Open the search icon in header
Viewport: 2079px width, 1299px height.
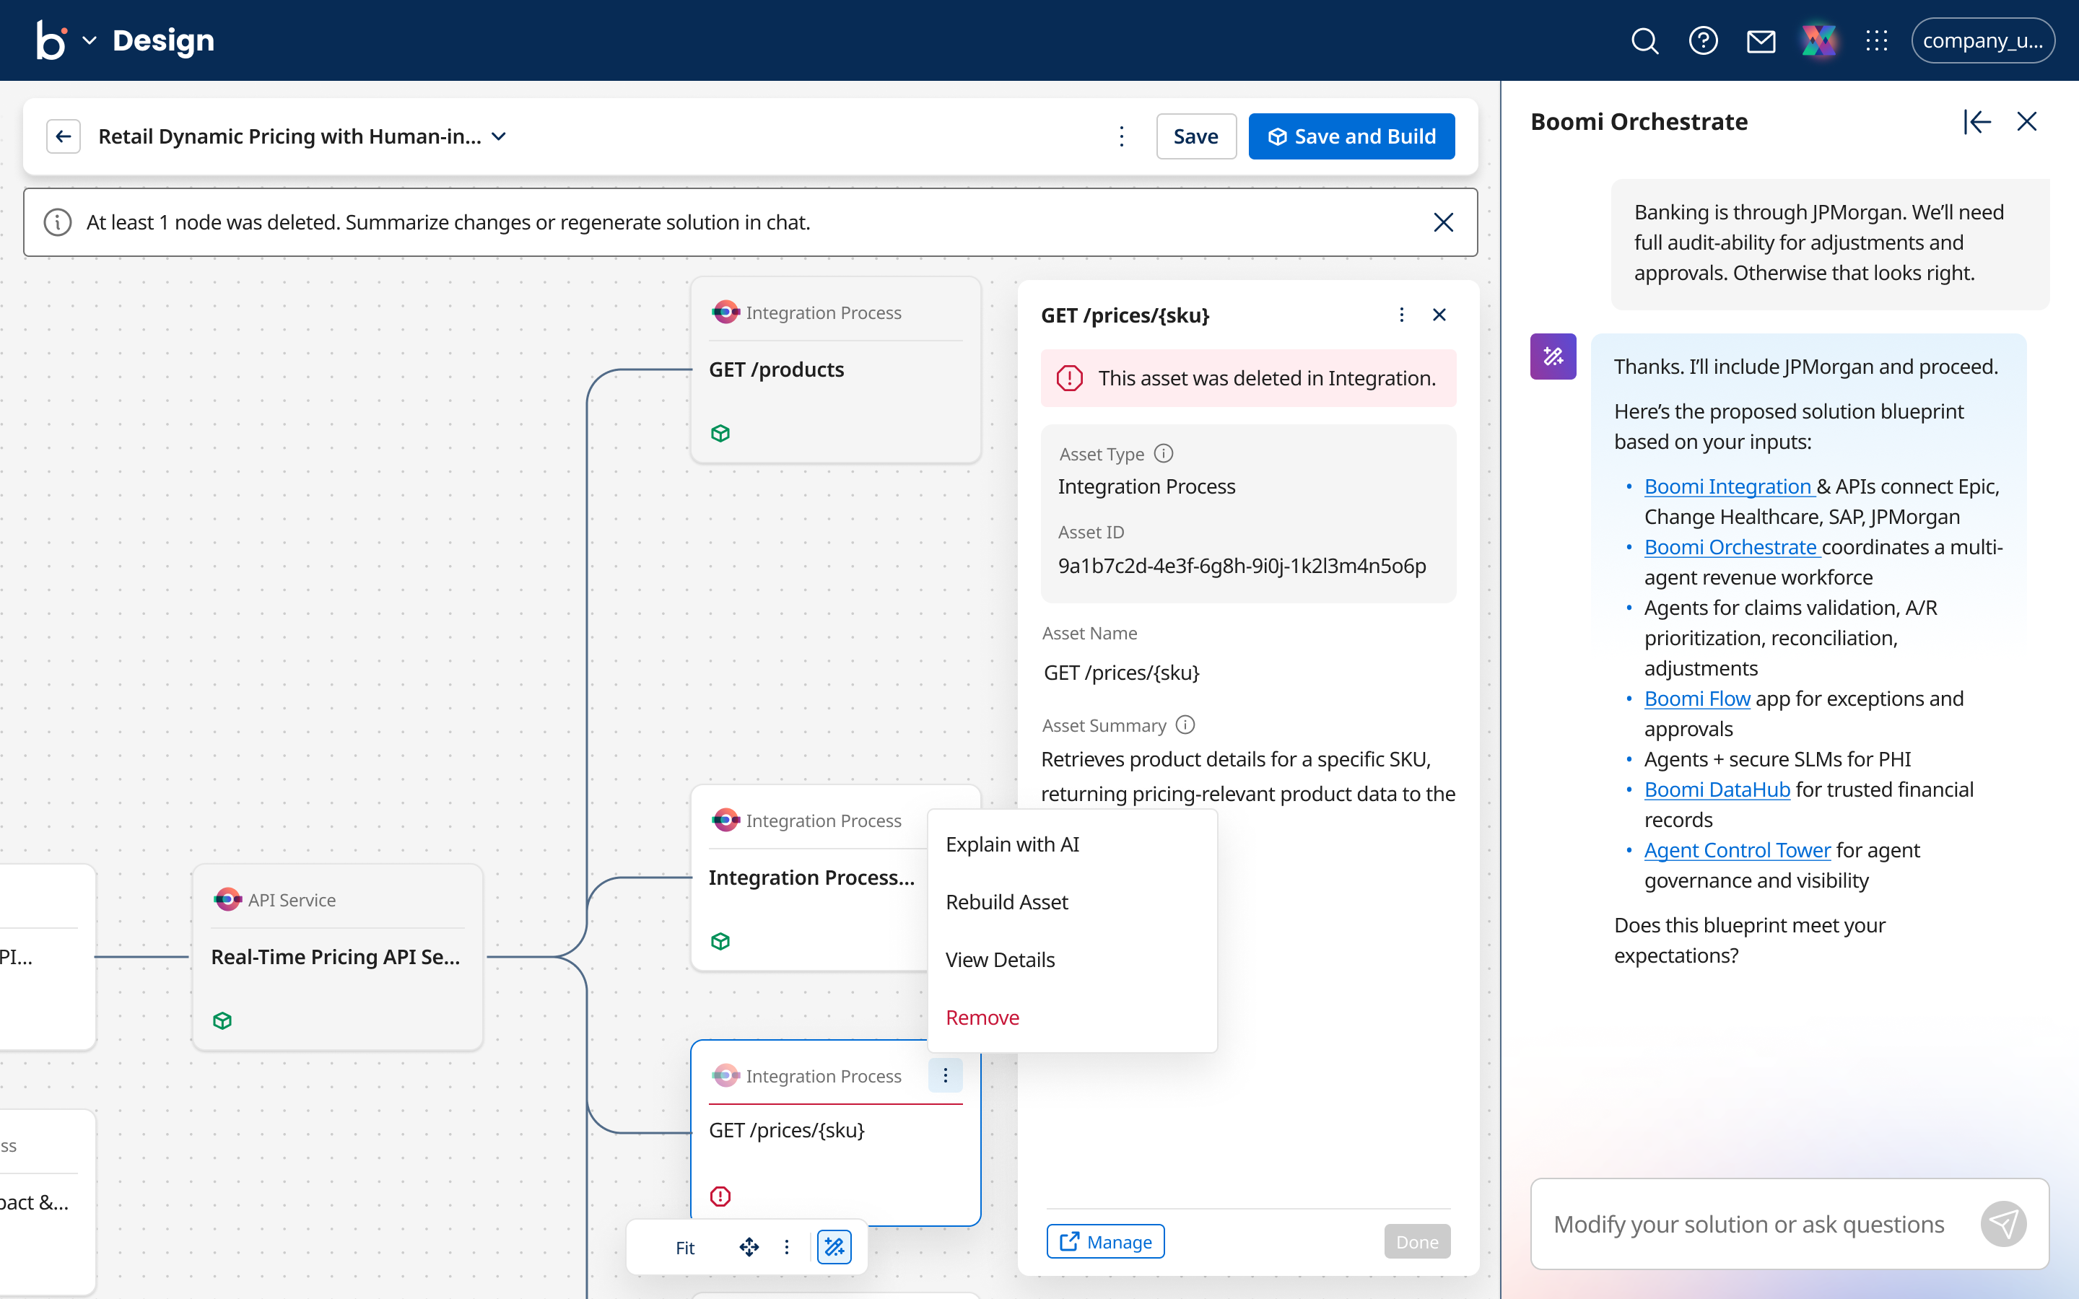pos(1644,40)
